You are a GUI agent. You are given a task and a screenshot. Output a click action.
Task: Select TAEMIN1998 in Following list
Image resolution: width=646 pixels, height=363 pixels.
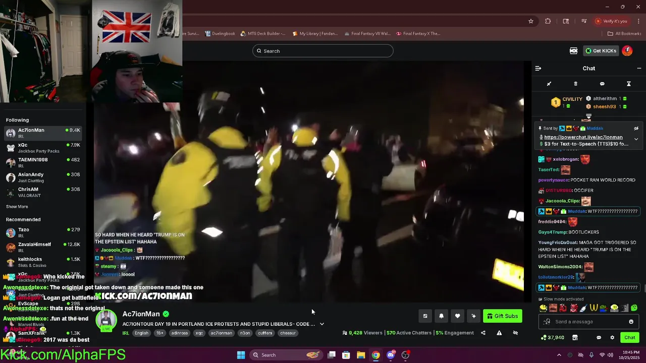pyautogui.click(x=43, y=162)
